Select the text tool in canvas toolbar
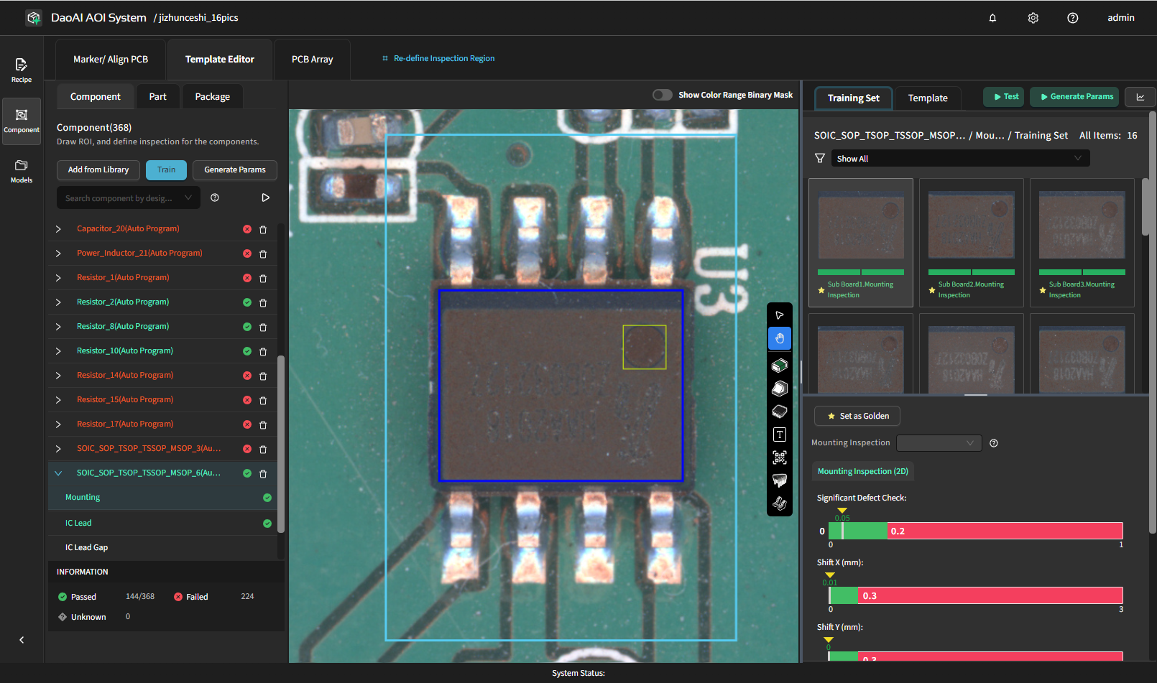 point(779,434)
